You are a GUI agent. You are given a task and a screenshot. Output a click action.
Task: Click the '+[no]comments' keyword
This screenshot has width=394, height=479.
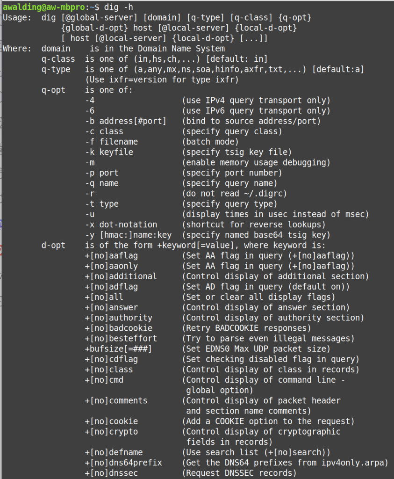(116, 400)
